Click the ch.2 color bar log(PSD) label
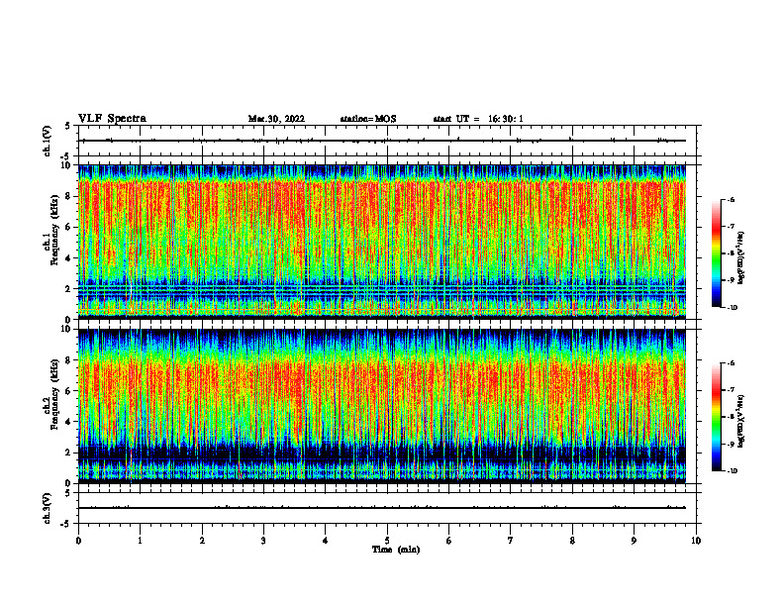 tap(741, 422)
